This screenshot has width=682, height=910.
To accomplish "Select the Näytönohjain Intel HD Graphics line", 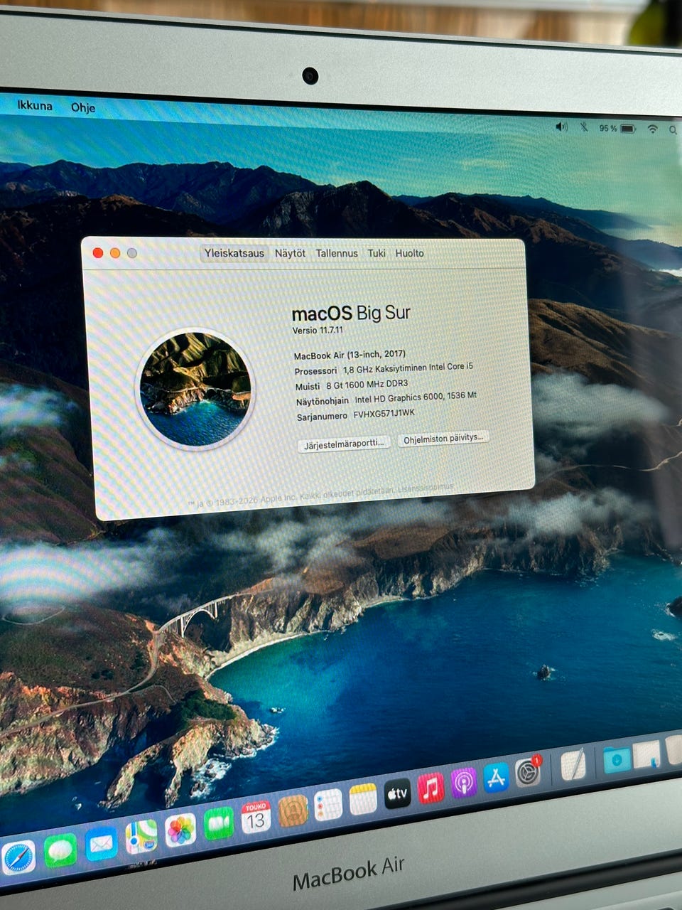I will (x=386, y=400).
